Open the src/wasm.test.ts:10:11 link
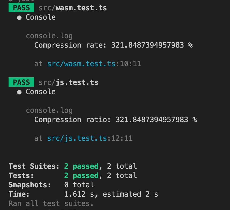 (x=94, y=64)
